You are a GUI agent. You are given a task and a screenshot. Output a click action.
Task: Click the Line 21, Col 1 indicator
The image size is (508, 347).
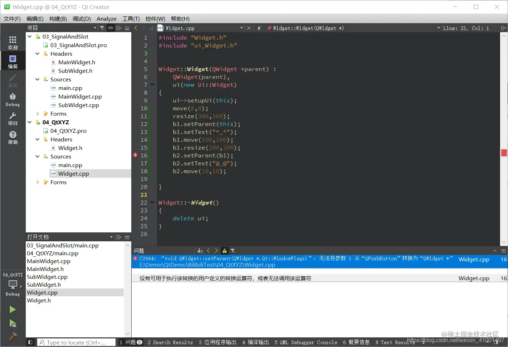pyautogui.click(x=466, y=28)
